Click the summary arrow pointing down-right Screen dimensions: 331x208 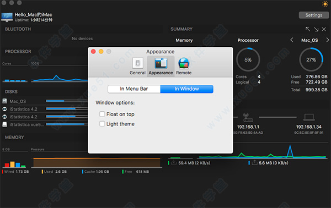click(316, 29)
